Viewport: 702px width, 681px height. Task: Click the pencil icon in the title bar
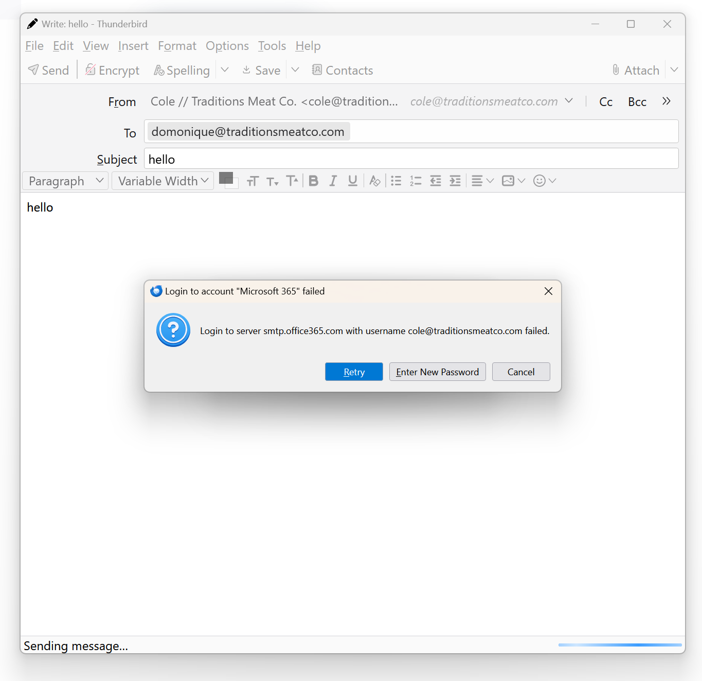32,24
